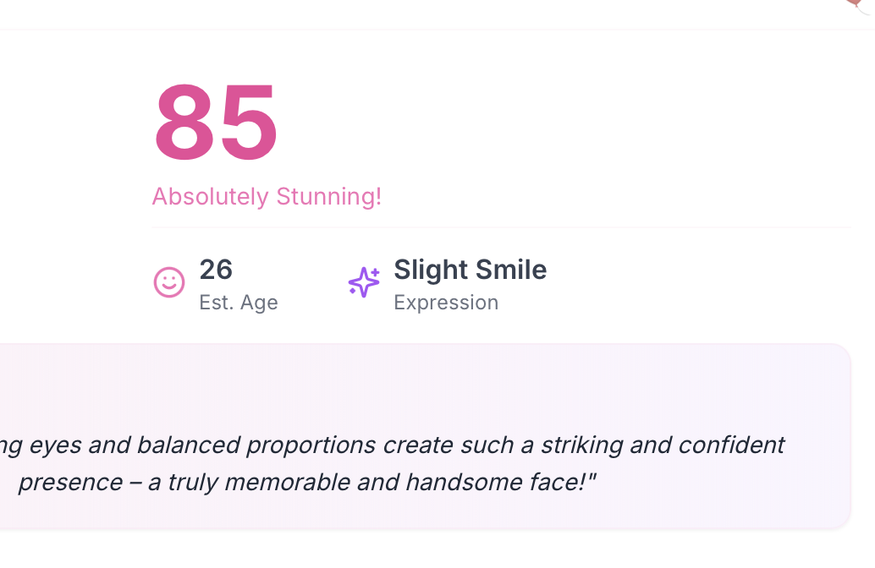Viewport: 875px width, 568px height.
Task: Click the estimated age value 26
Action: click(216, 270)
